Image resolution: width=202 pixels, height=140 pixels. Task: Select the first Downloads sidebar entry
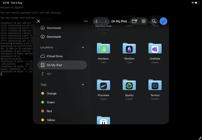(x=62, y=28)
